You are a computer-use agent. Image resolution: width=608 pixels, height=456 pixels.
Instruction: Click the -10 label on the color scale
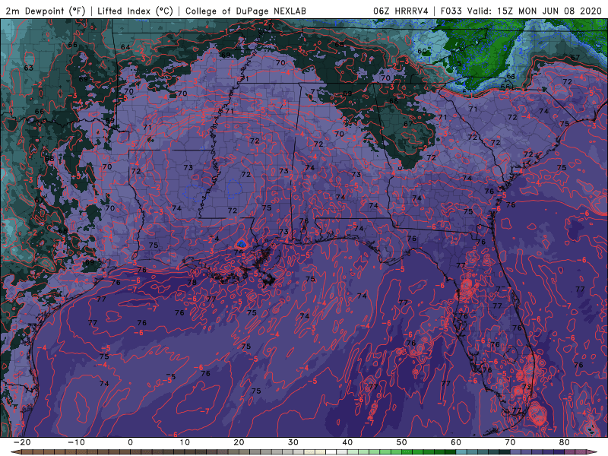76,442
